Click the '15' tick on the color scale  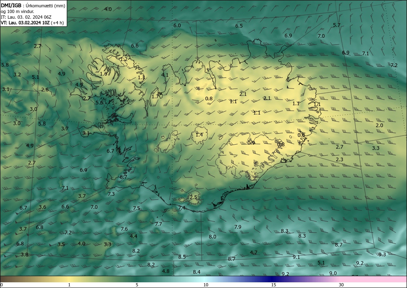click(274, 285)
